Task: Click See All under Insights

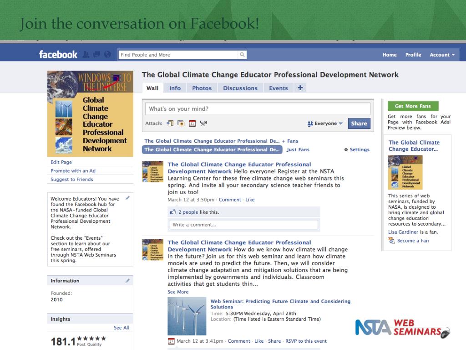Action: (x=121, y=328)
